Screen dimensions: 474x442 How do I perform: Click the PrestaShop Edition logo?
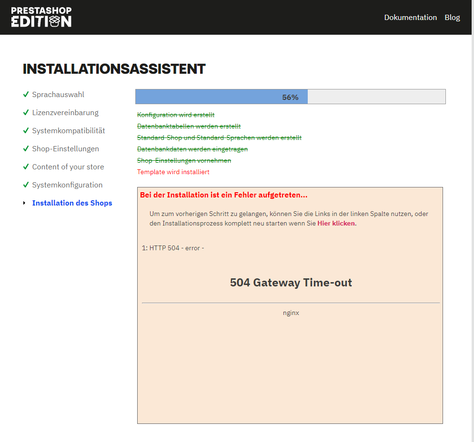tap(41, 17)
